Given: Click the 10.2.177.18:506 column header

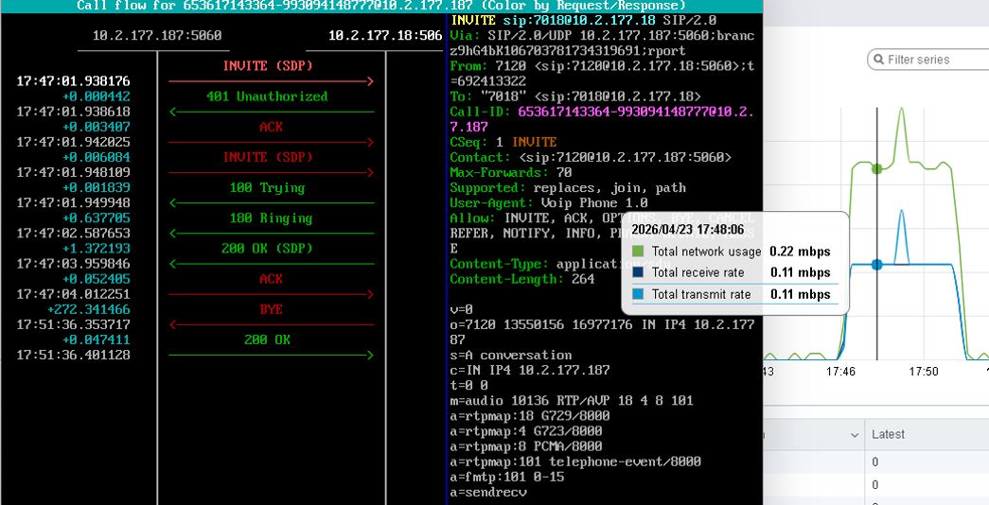Looking at the screenshot, I should click(x=385, y=35).
